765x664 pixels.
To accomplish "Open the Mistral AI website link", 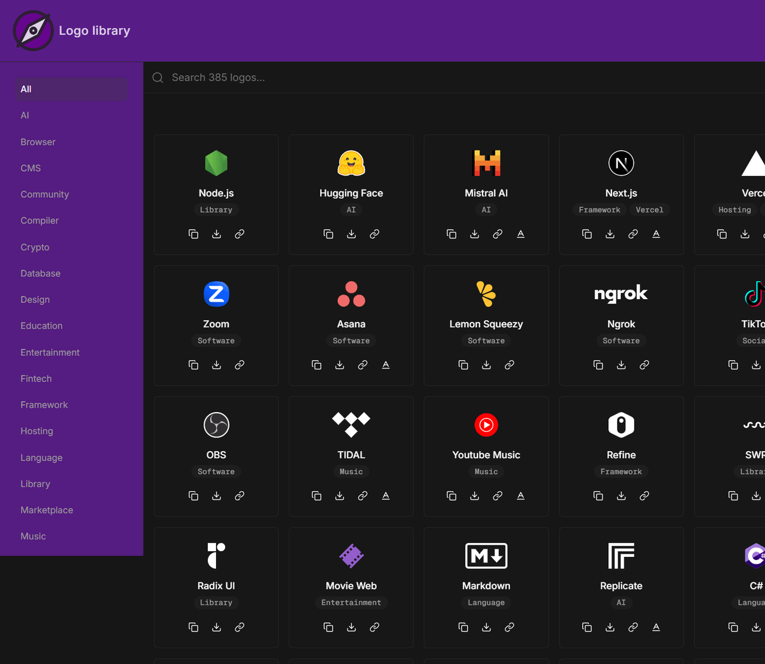I will pyautogui.click(x=498, y=234).
